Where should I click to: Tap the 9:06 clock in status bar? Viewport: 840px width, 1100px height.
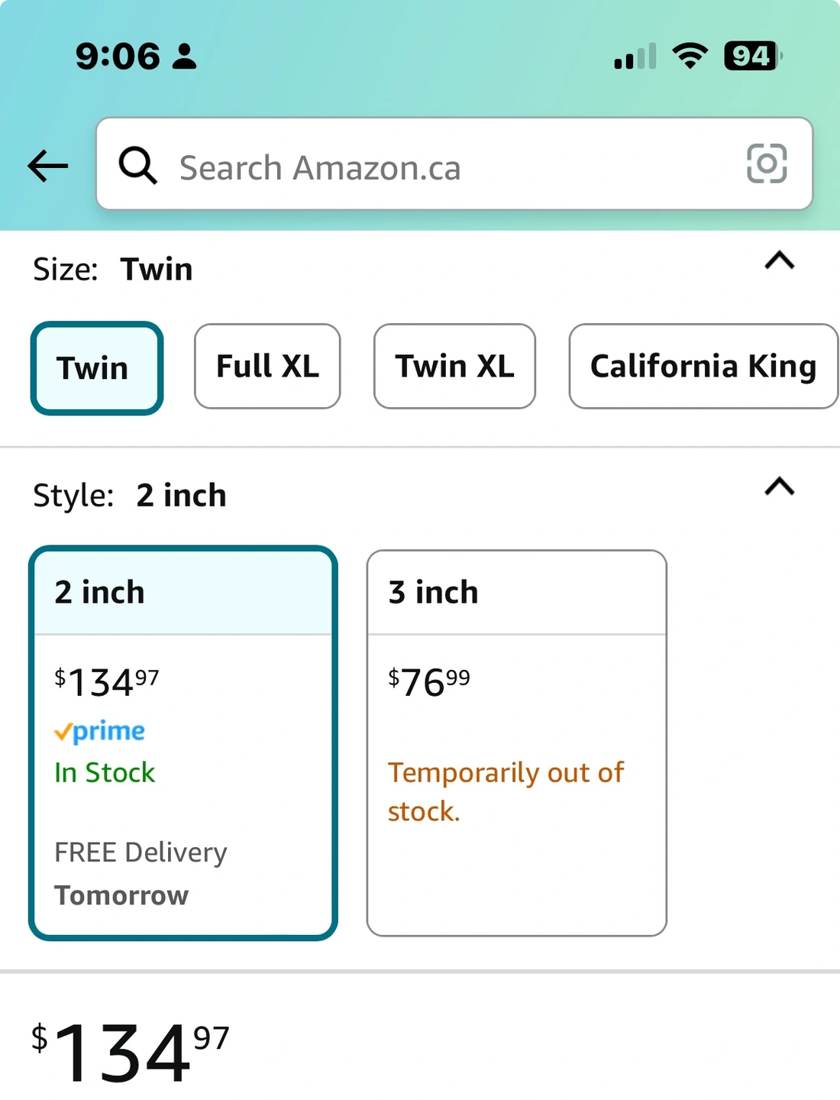(x=118, y=57)
